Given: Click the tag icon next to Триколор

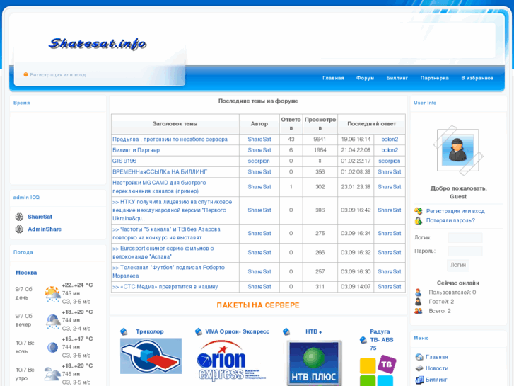Looking at the screenshot, I should 124,331.
